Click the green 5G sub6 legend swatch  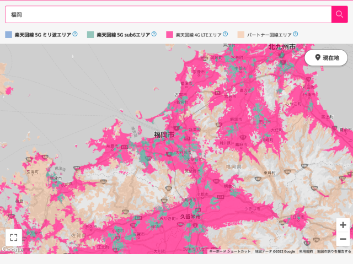point(90,35)
